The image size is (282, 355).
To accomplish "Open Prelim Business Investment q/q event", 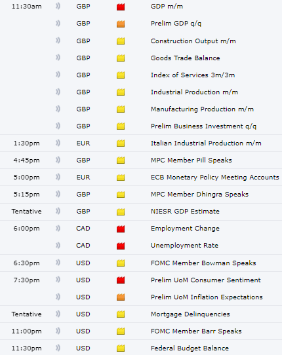I will (x=203, y=126).
